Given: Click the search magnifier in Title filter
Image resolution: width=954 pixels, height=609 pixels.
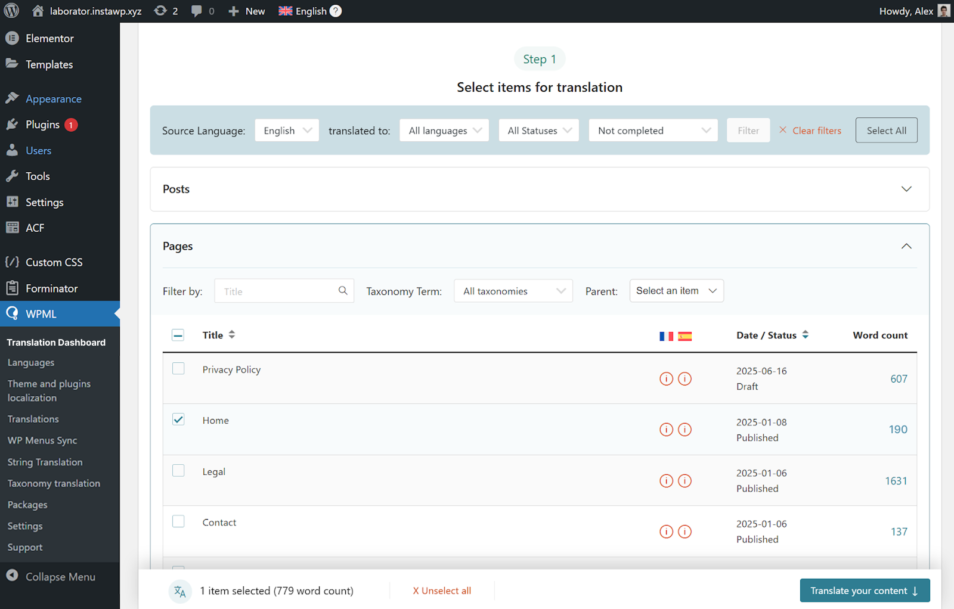Looking at the screenshot, I should pos(343,291).
